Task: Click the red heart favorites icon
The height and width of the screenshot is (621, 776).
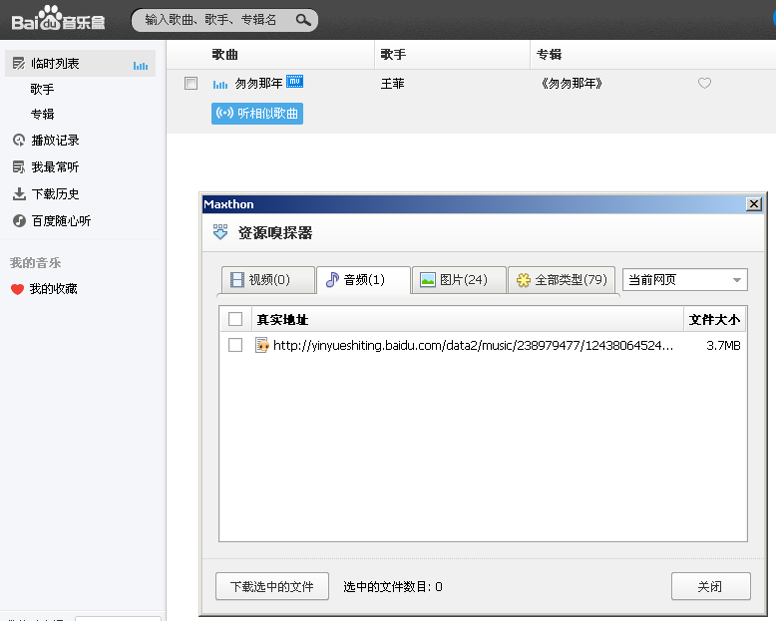Action: pos(17,289)
